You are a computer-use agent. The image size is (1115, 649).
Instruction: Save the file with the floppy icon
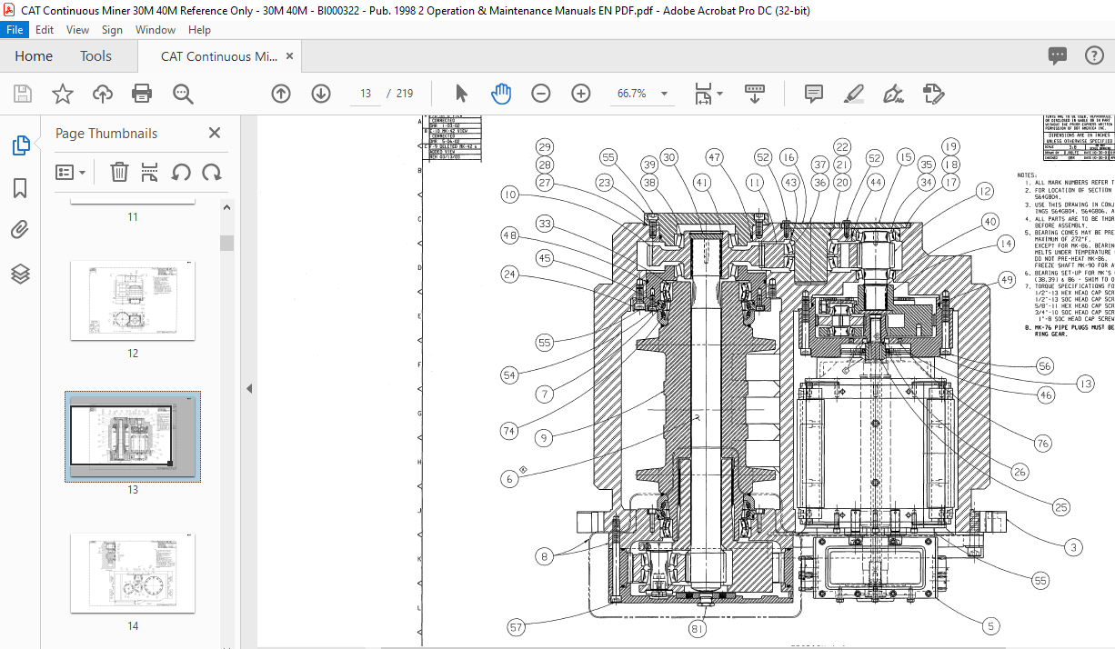(23, 94)
